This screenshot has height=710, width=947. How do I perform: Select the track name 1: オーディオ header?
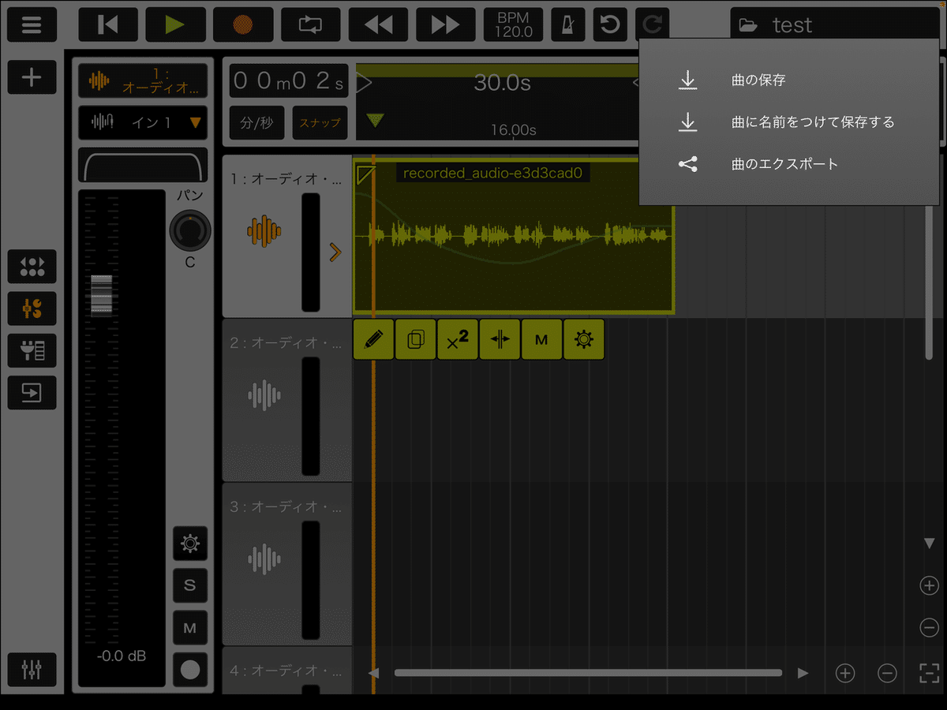coord(143,80)
